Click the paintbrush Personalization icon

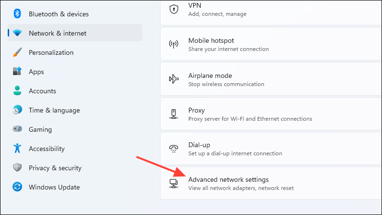(17, 52)
